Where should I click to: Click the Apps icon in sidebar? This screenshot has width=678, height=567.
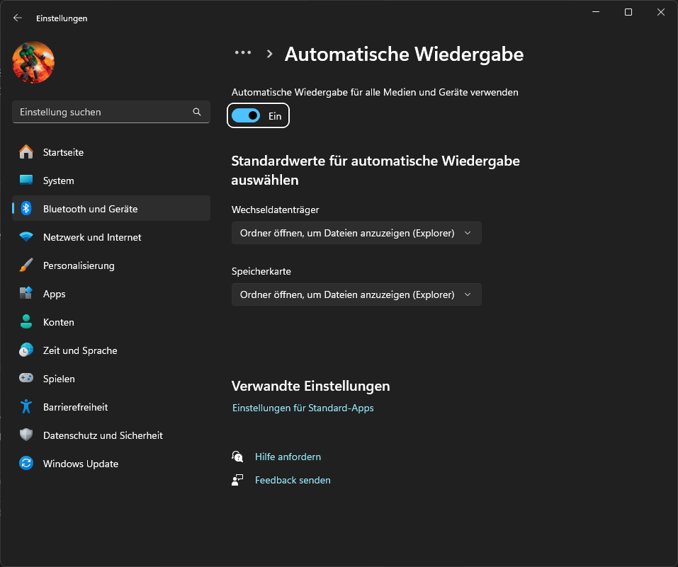click(x=26, y=294)
